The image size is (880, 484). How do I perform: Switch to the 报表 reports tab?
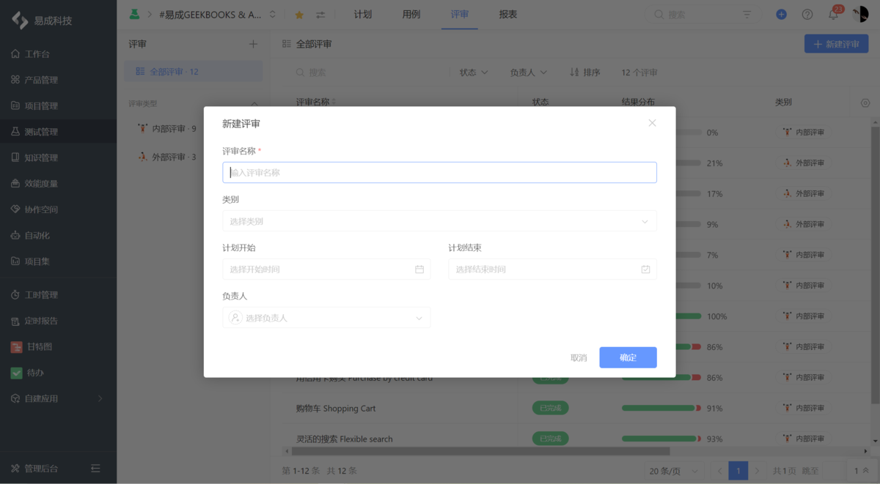(507, 13)
